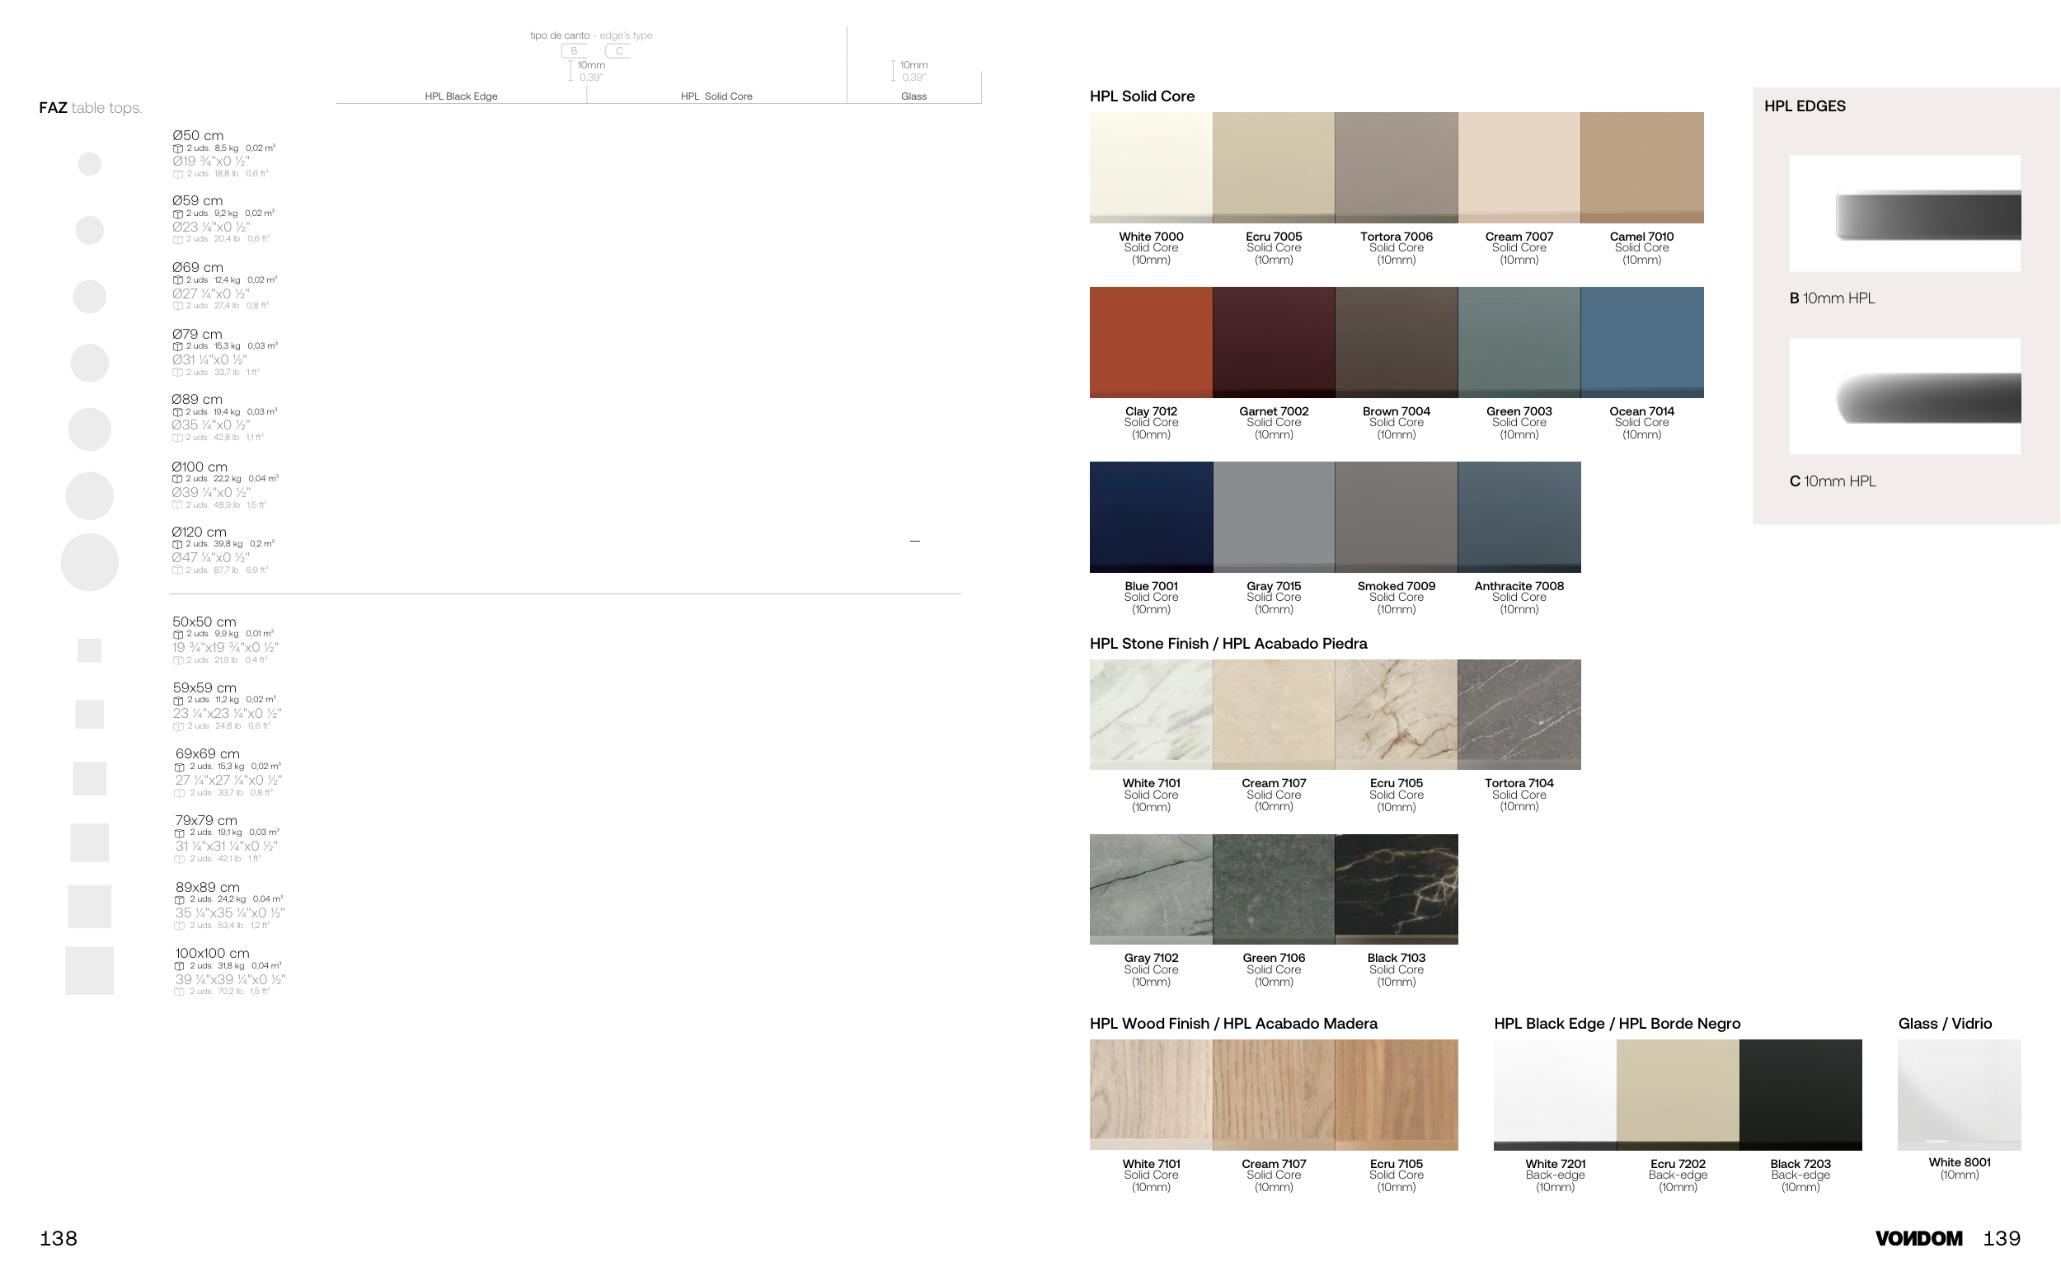This screenshot has width=2061, height=1276.
Task: Click the Ø89 cm round table top icon
Action: coord(90,429)
